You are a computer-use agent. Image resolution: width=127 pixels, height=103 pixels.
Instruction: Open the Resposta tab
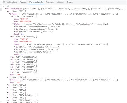click(50, 2)
